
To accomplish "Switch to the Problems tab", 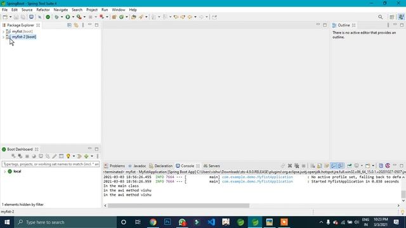I will (x=114, y=166).
